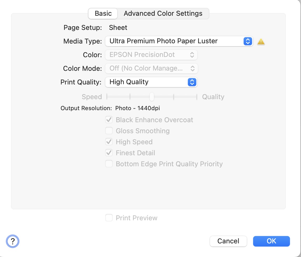Enable the Gloss Smoothing checkbox

tap(109, 131)
